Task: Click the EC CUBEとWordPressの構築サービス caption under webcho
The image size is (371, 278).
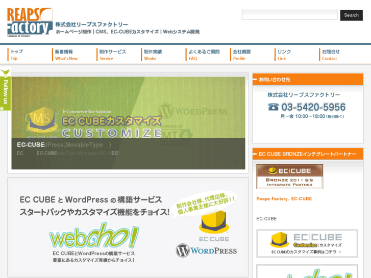Action: [x=94, y=254]
